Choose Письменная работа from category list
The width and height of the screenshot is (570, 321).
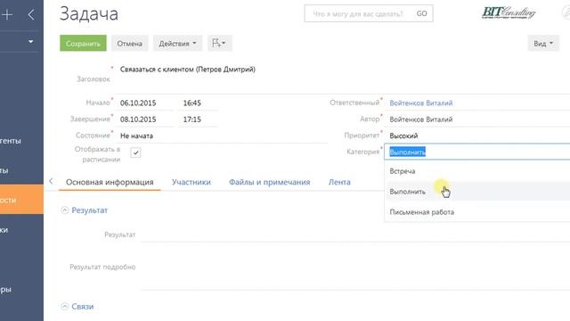(x=477, y=212)
